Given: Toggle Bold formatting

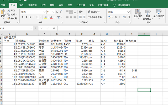Looking at the screenshot, I should (23, 17).
